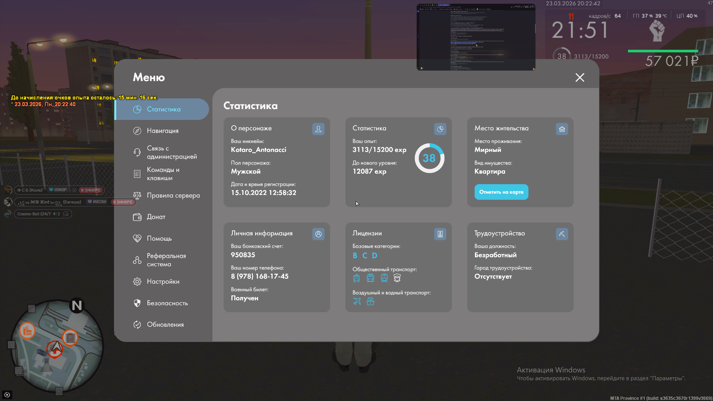Viewport: 713px width, 401px height.
Task: Click the airplane license icon
Action: pyautogui.click(x=357, y=301)
